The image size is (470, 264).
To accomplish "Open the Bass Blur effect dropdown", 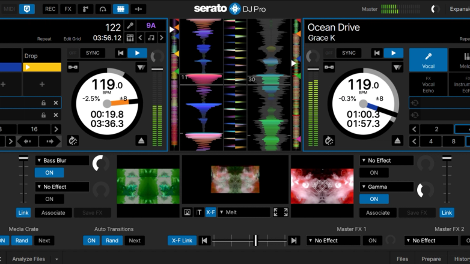I will [x=62, y=160].
